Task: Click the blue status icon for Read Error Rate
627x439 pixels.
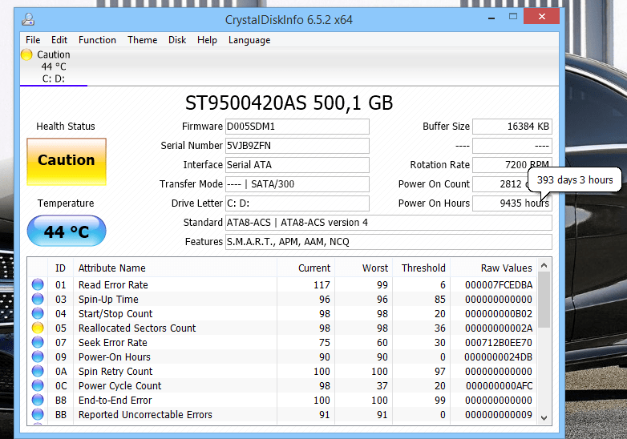Action: coord(38,284)
